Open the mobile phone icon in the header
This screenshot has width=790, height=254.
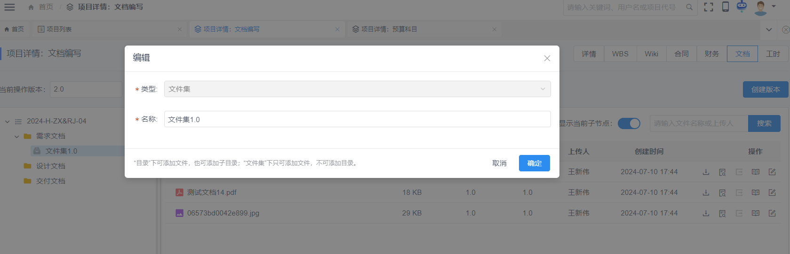726,7
